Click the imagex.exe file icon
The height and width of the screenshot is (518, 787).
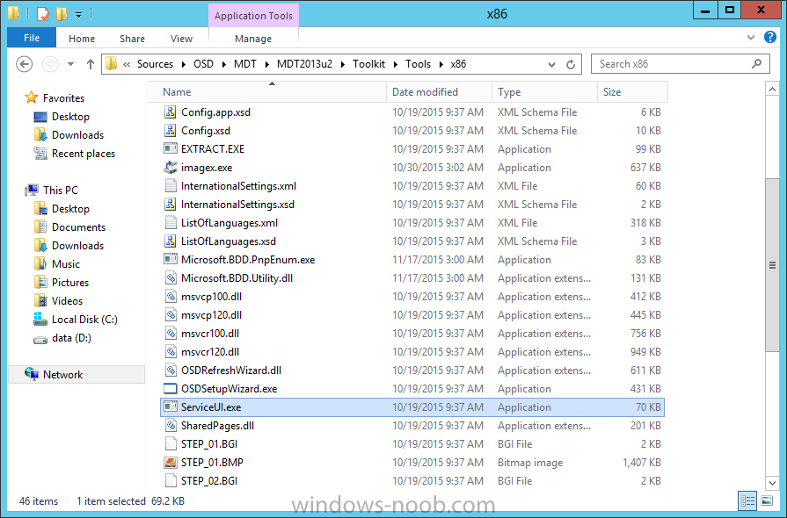(x=171, y=168)
